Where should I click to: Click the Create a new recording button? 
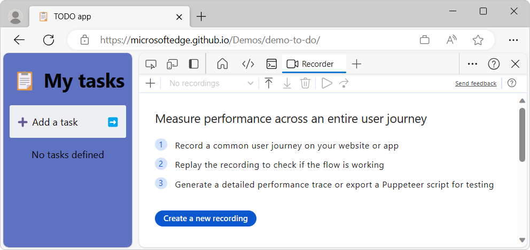tap(206, 218)
